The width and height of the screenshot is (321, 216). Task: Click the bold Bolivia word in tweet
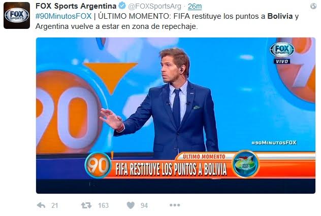point(280,16)
